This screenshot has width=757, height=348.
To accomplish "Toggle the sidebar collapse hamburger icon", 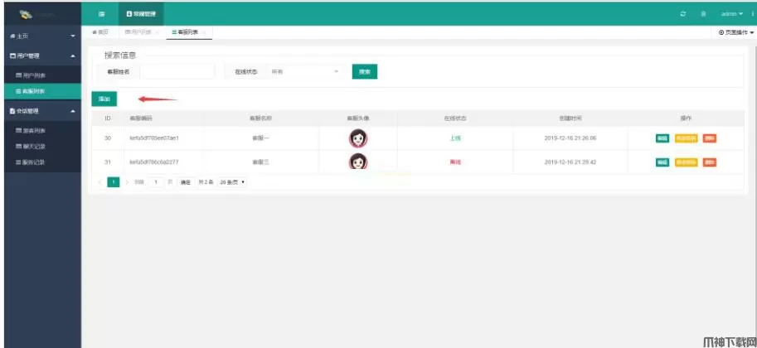I will (x=102, y=14).
